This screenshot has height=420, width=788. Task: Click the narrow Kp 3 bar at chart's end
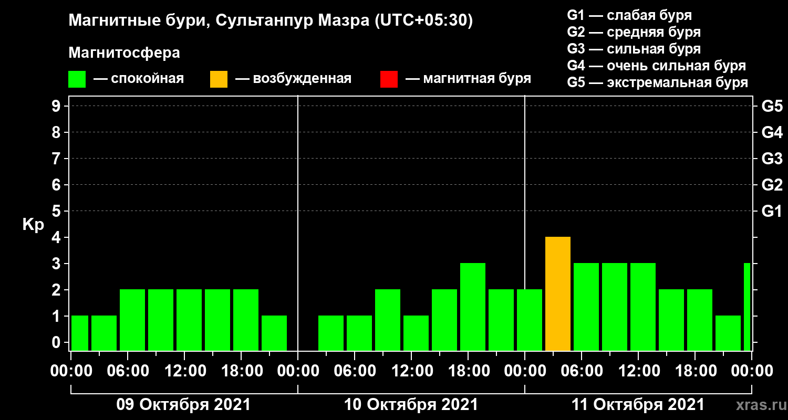click(747, 307)
